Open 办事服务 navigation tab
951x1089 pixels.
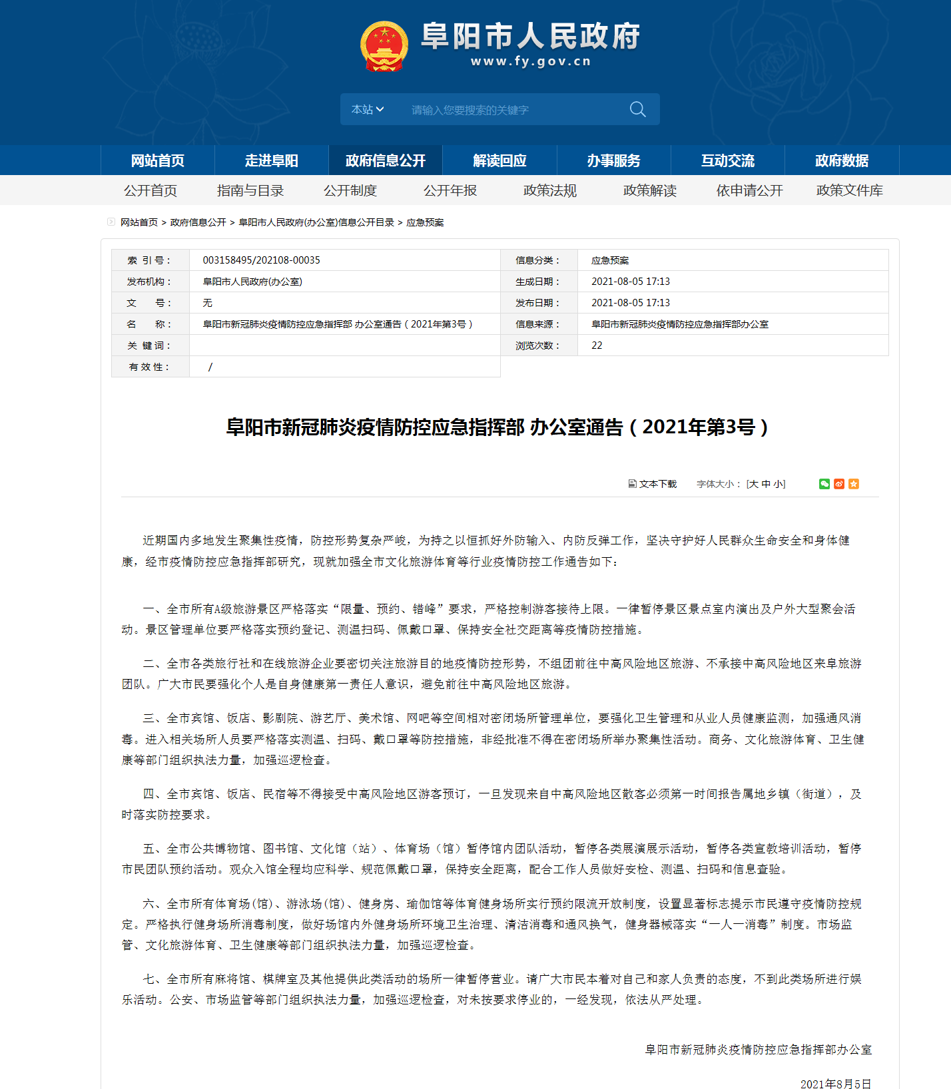tap(613, 160)
